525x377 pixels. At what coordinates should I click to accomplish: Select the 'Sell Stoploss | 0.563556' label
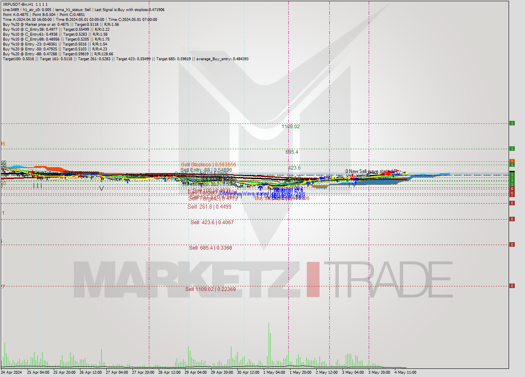(x=208, y=164)
